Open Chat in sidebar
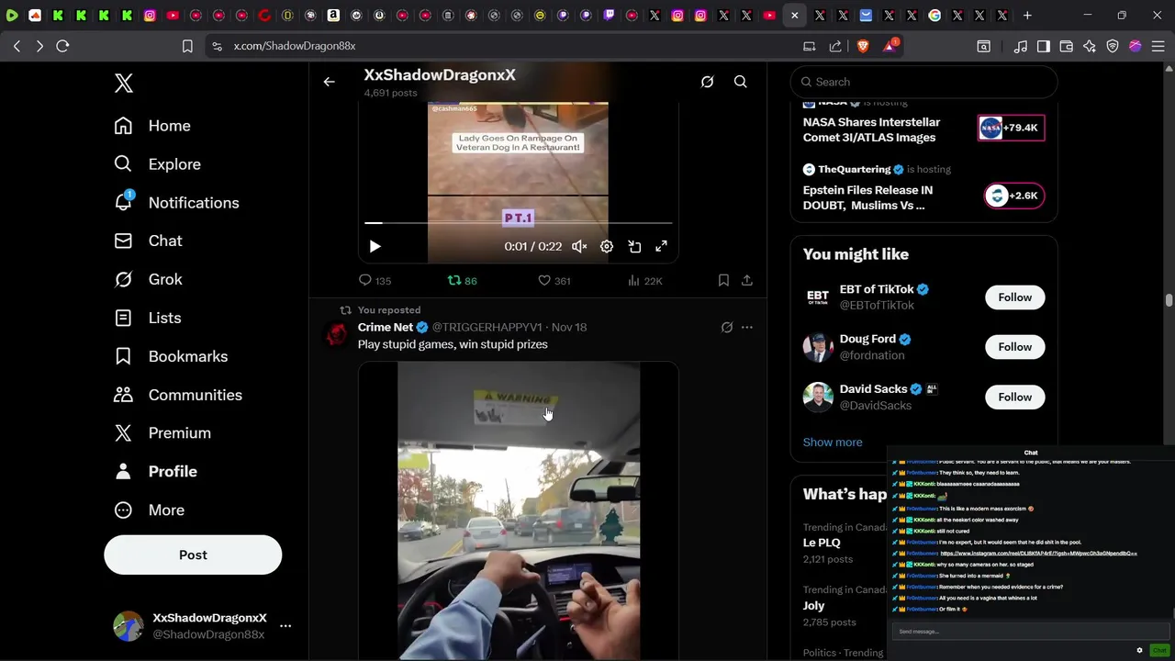 click(x=148, y=241)
